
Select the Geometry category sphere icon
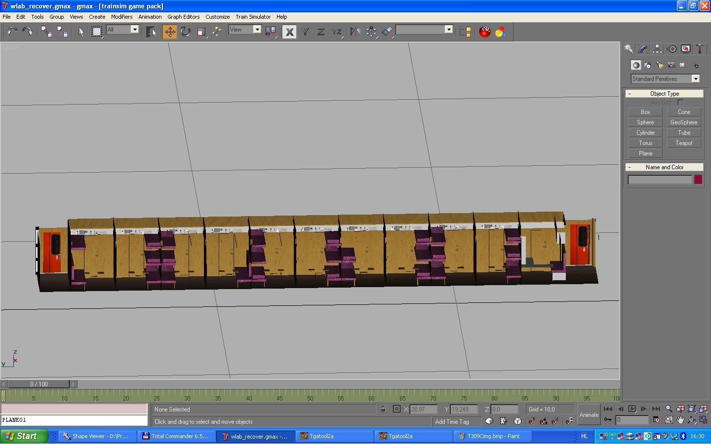coord(636,65)
